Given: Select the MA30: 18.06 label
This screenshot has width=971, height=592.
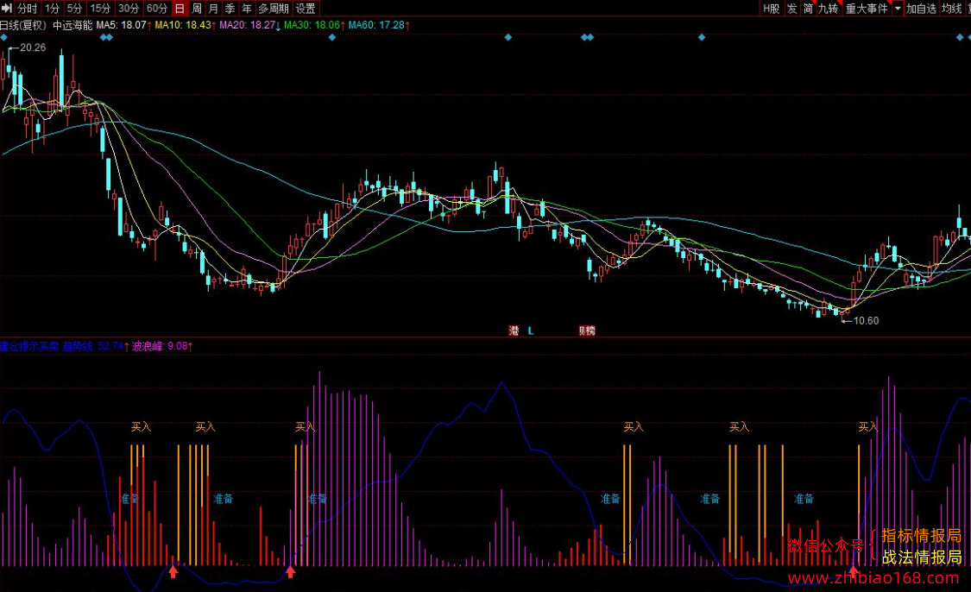Looking at the screenshot, I should click(x=314, y=25).
